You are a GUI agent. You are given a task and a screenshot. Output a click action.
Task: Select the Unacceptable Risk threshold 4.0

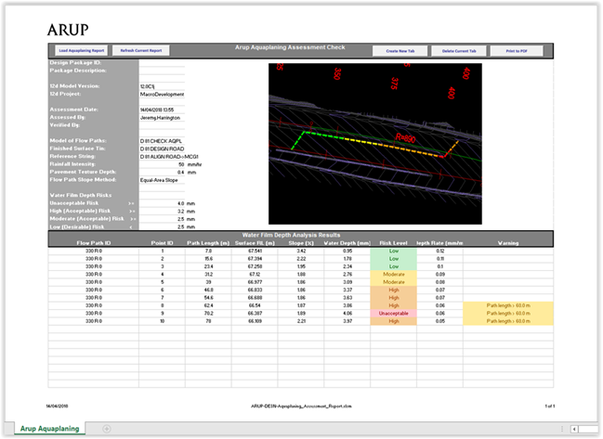162,203
